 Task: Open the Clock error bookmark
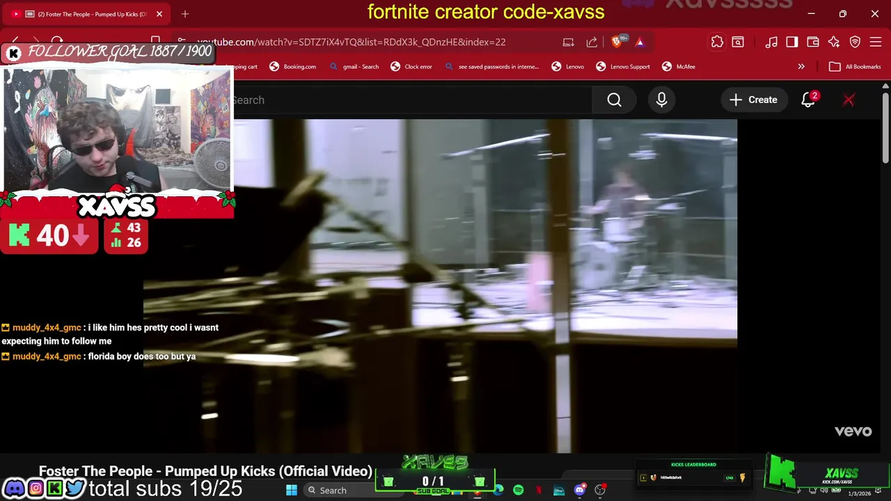pos(411,67)
